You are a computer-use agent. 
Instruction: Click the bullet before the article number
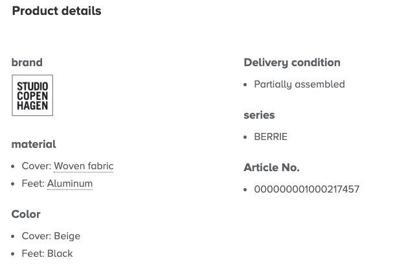pos(245,189)
